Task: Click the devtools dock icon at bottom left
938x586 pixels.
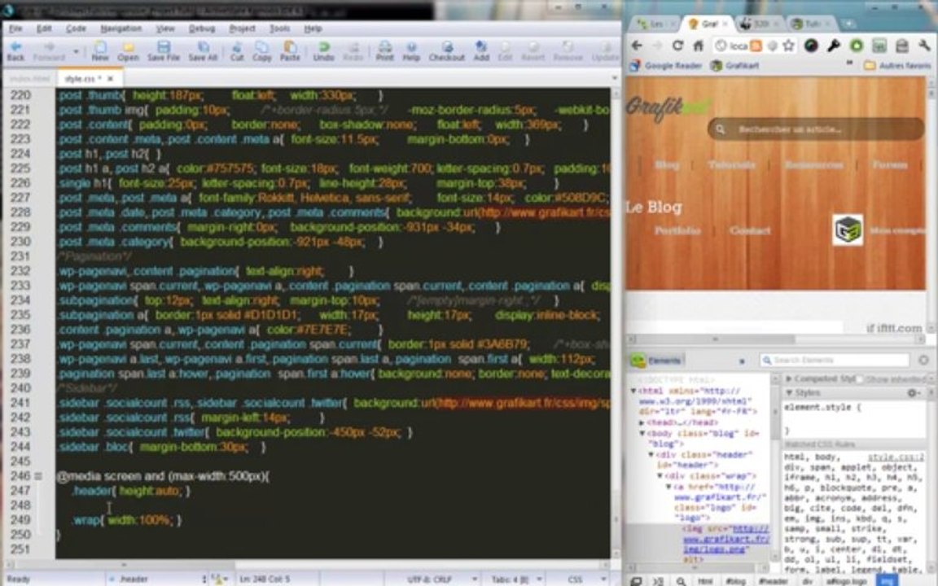Action: [x=637, y=580]
